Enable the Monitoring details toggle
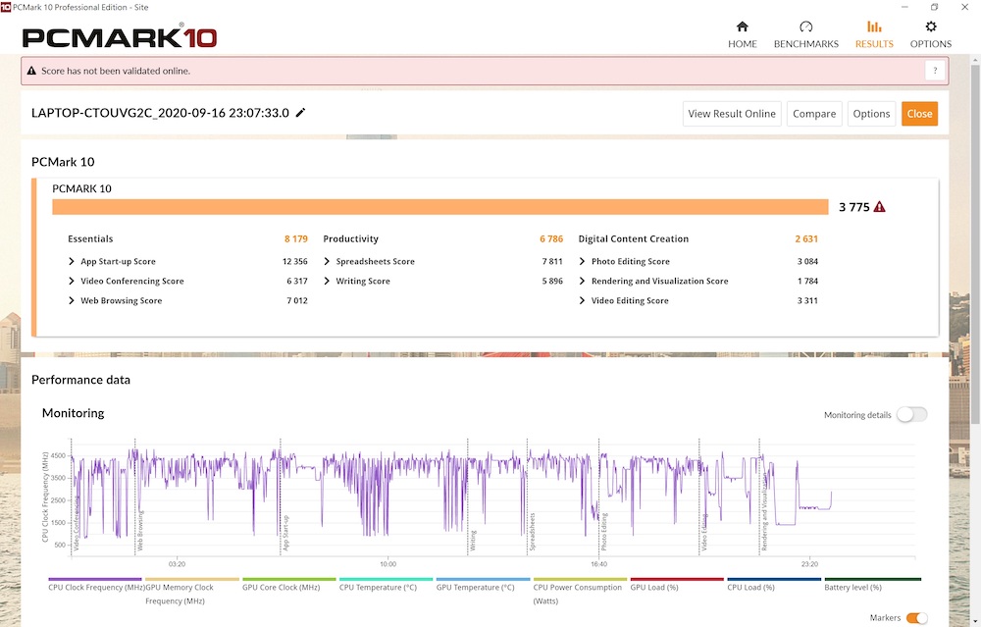Image resolution: width=981 pixels, height=627 pixels. pyautogui.click(x=910, y=415)
